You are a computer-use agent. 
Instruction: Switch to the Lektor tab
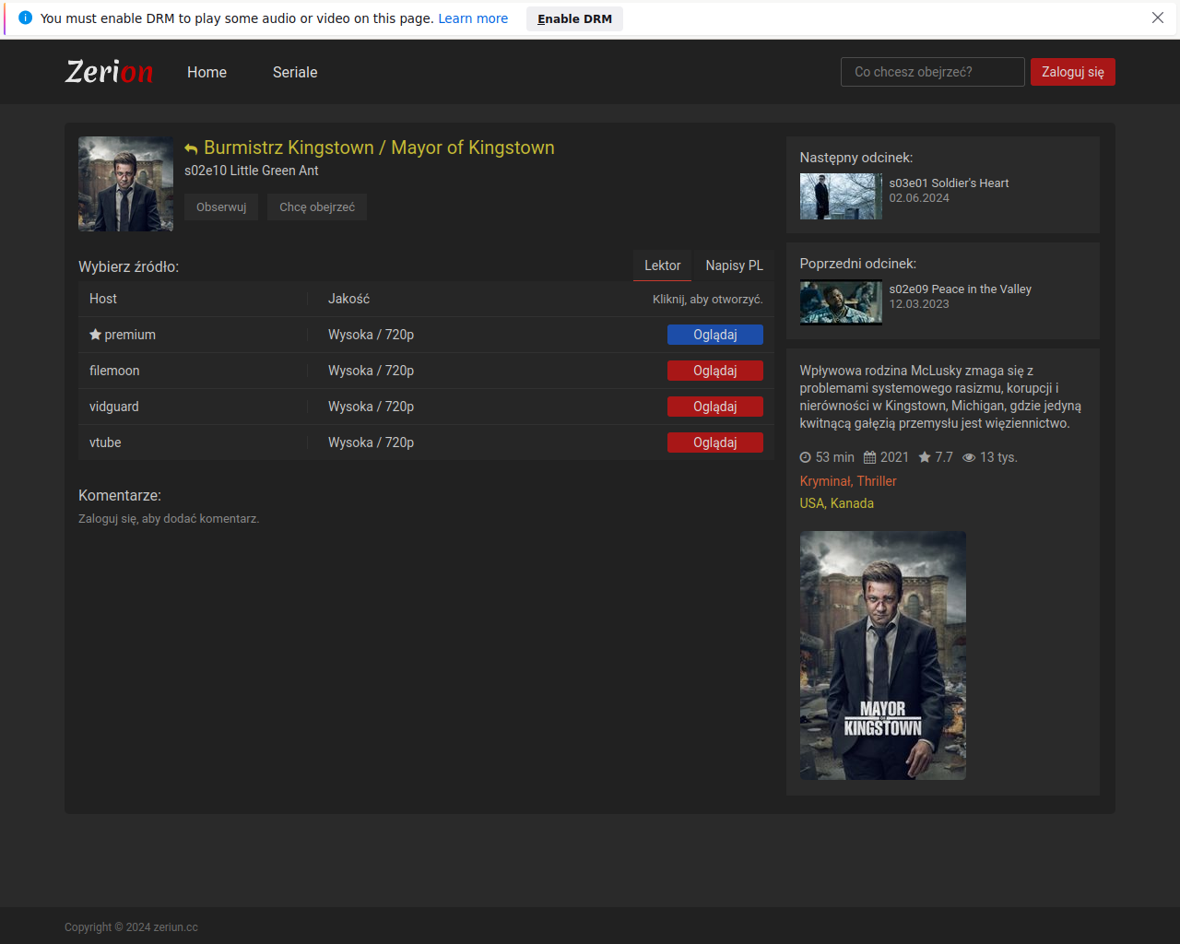point(662,265)
